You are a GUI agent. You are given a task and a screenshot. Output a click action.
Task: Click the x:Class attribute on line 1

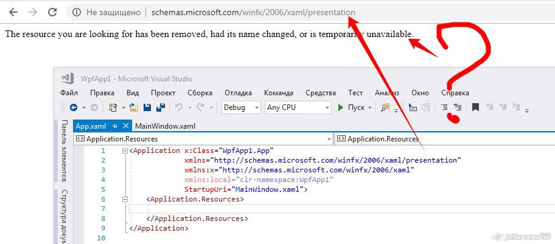tap(199, 151)
